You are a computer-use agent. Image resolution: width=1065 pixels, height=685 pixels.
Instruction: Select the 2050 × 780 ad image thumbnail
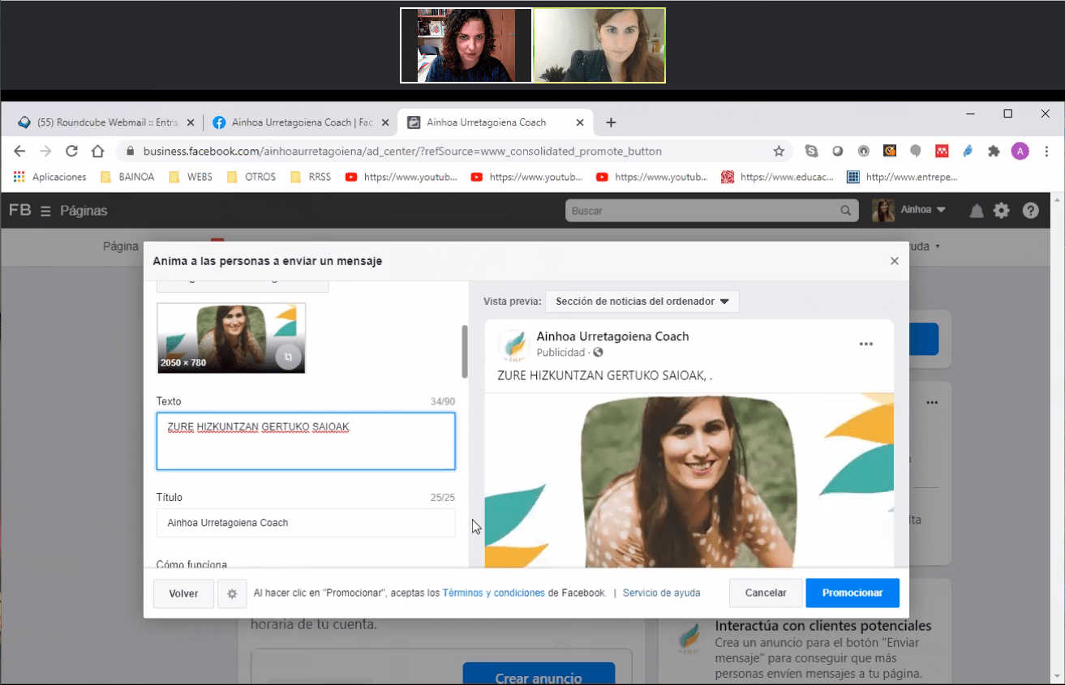231,338
